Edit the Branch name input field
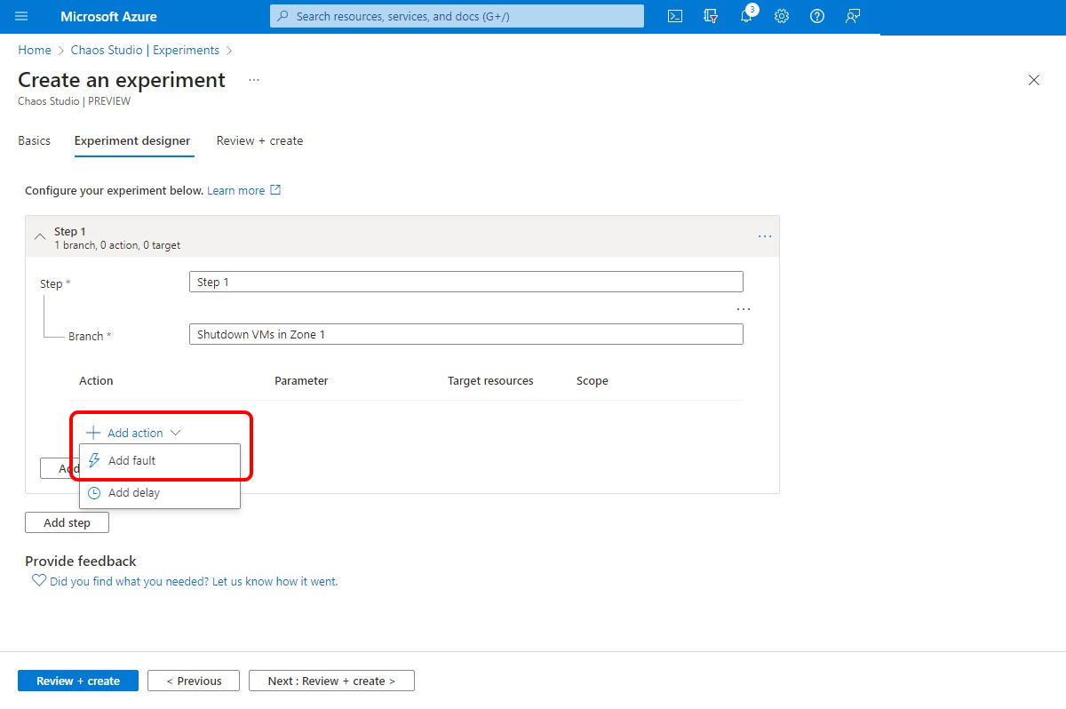The width and height of the screenshot is (1066, 709). (466, 333)
